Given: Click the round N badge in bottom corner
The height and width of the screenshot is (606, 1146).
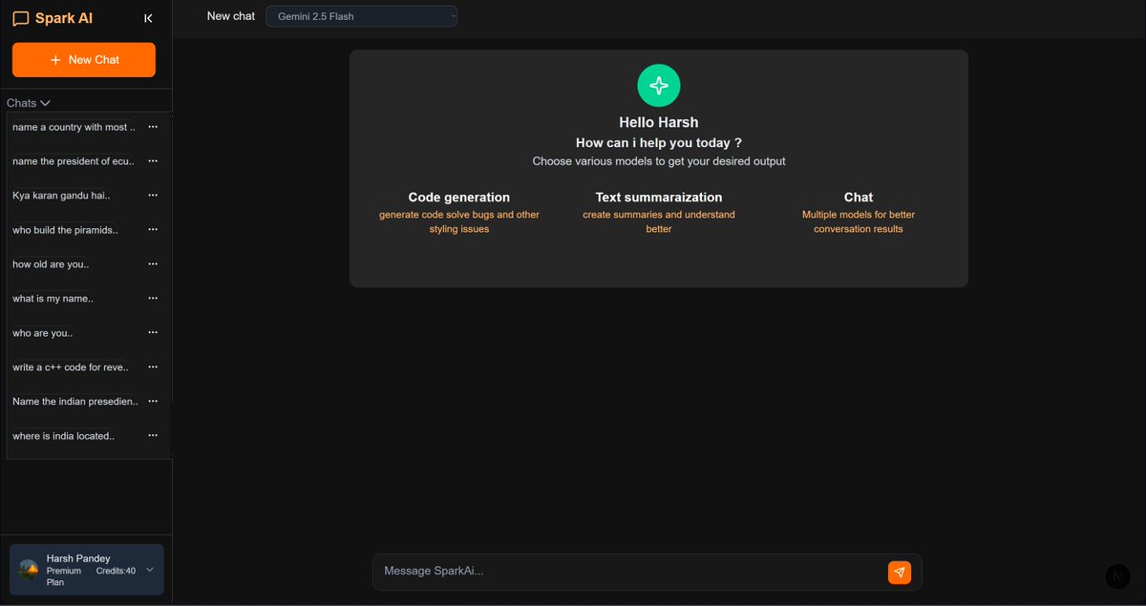Looking at the screenshot, I should (1117, 576).
